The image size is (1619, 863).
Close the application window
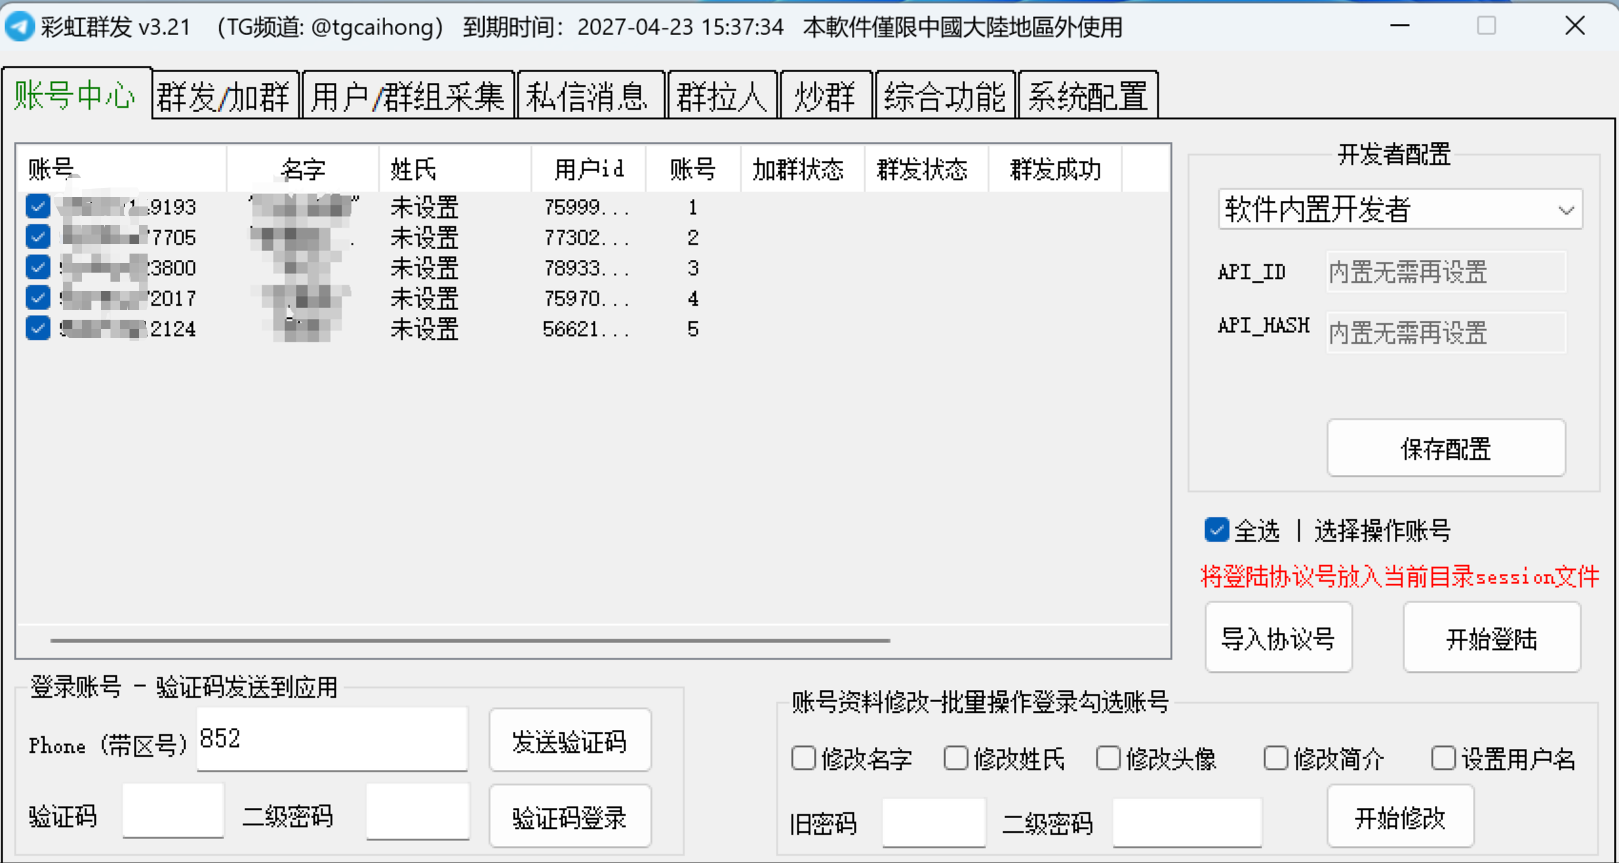click(x=1574, y=26)
